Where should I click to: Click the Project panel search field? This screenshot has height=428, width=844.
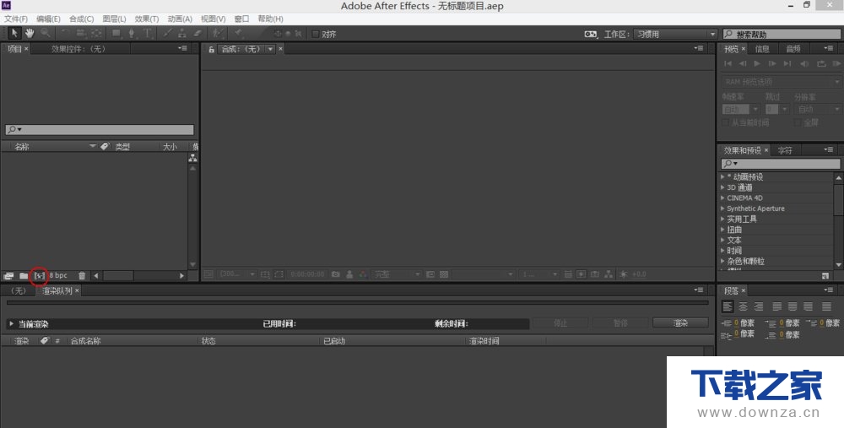[100, 130]
